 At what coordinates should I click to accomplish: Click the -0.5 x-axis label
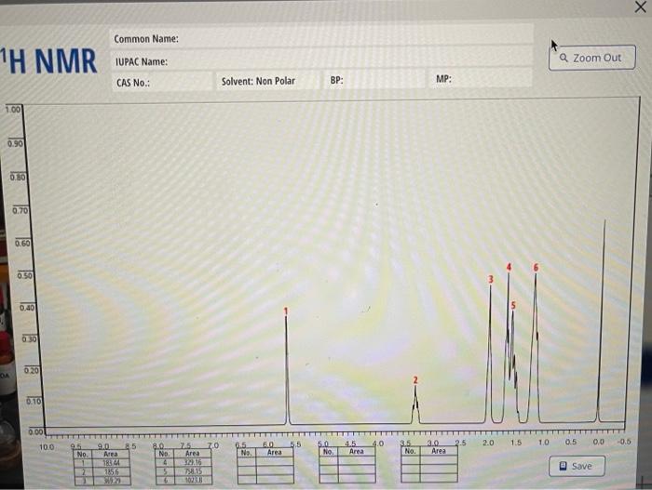click(x=624, y=442)
